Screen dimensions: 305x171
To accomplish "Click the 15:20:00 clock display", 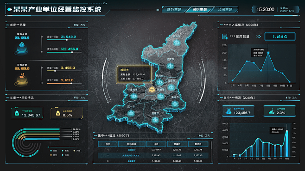I will pyautogui.click(x=265, y=9).
